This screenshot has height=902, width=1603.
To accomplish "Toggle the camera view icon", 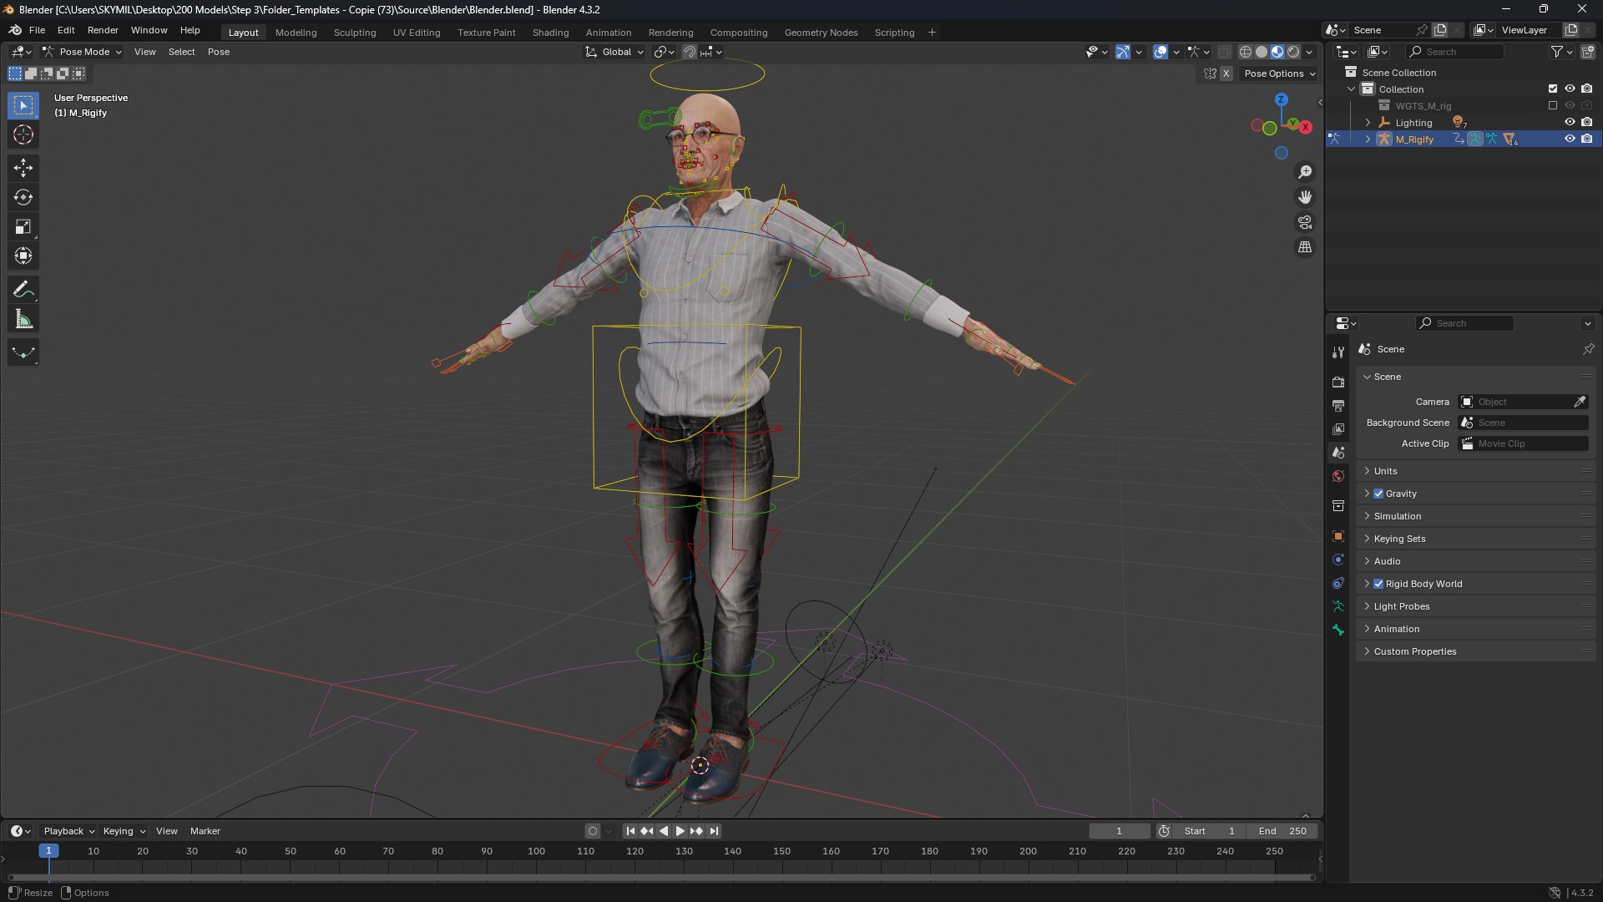I will point(1305,222).
